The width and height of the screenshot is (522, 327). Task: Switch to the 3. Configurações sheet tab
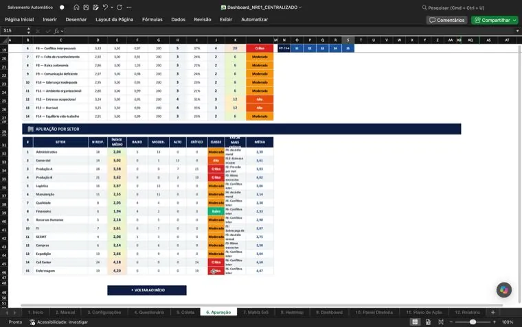pos(104,313)
